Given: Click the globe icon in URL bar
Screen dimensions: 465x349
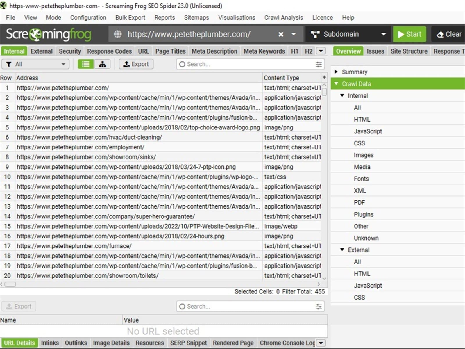Looking at the screenshot, I should click(118, 34).
